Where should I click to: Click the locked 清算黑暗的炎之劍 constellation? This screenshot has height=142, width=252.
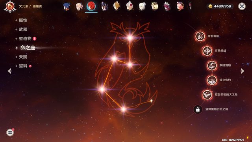click(x=198, y=110)
